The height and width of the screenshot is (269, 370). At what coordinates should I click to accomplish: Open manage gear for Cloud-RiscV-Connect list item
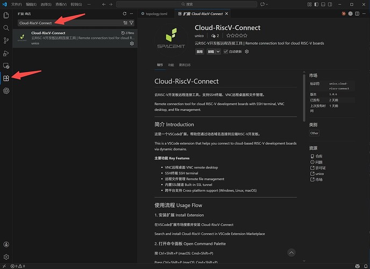(x=132, y=43)
